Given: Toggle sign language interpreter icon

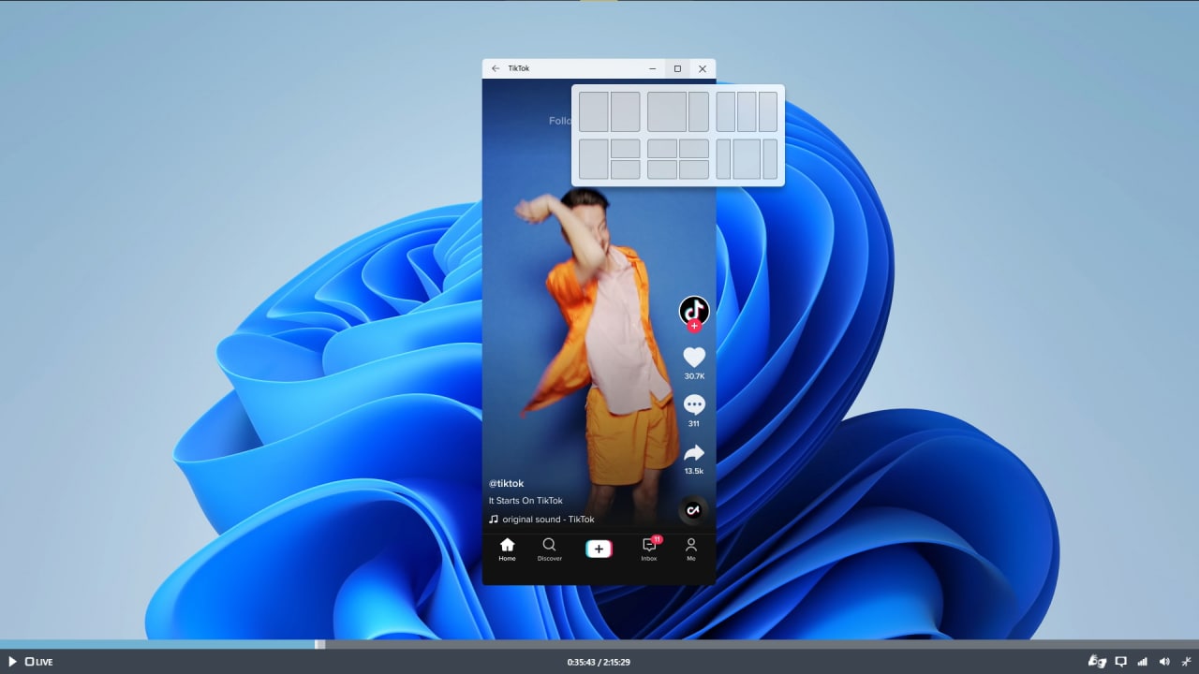Looking at the screenshot, I should (x=1097, y=662).
